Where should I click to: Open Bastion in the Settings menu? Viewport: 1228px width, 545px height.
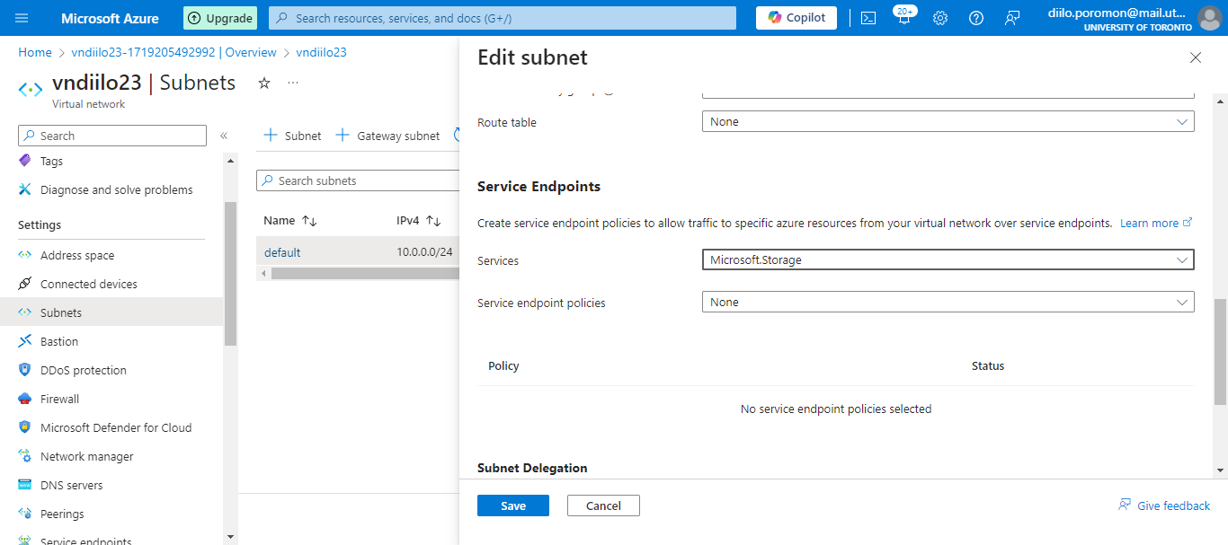[59, 341]
